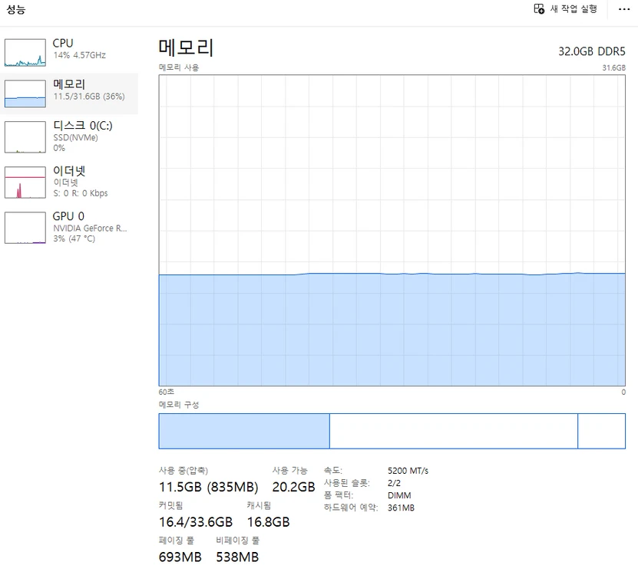Screen dimensions: 638x575
Task: Select the 메모리 graph thumbnail in sidebar
Action: tap(25, 94)
